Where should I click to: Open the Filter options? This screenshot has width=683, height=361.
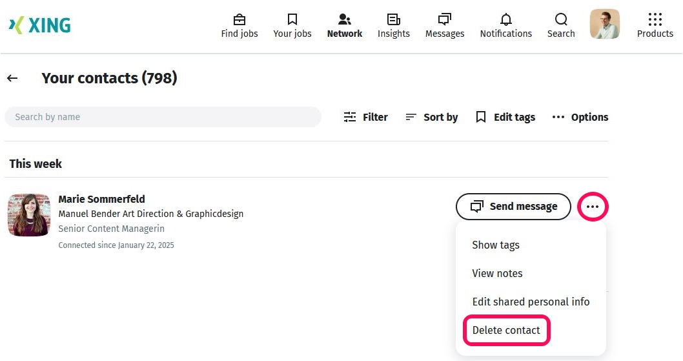(365, 117)
